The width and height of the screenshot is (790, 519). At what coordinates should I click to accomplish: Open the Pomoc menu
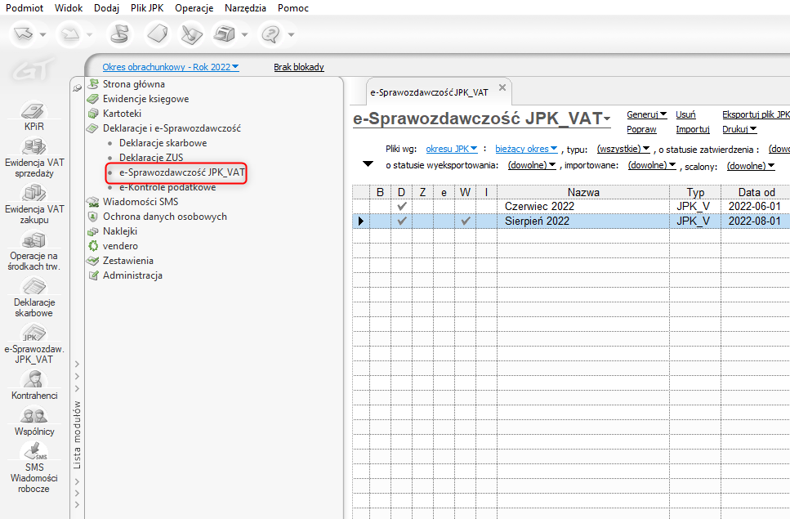pyautogui.click(x=292, y=8)
